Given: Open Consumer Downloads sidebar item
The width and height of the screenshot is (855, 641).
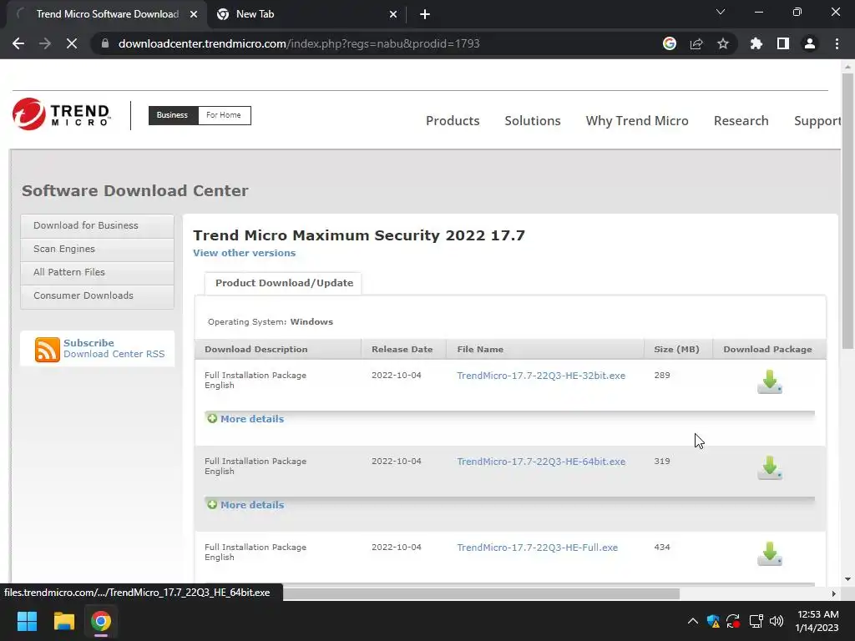Looking at the screenshot, I should [x=97, y=296].
